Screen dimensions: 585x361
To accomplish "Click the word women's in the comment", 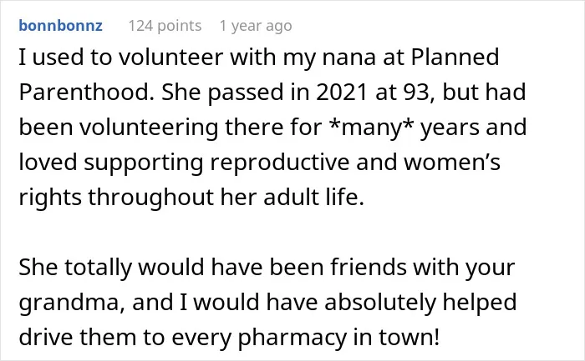I will (452, 163).
